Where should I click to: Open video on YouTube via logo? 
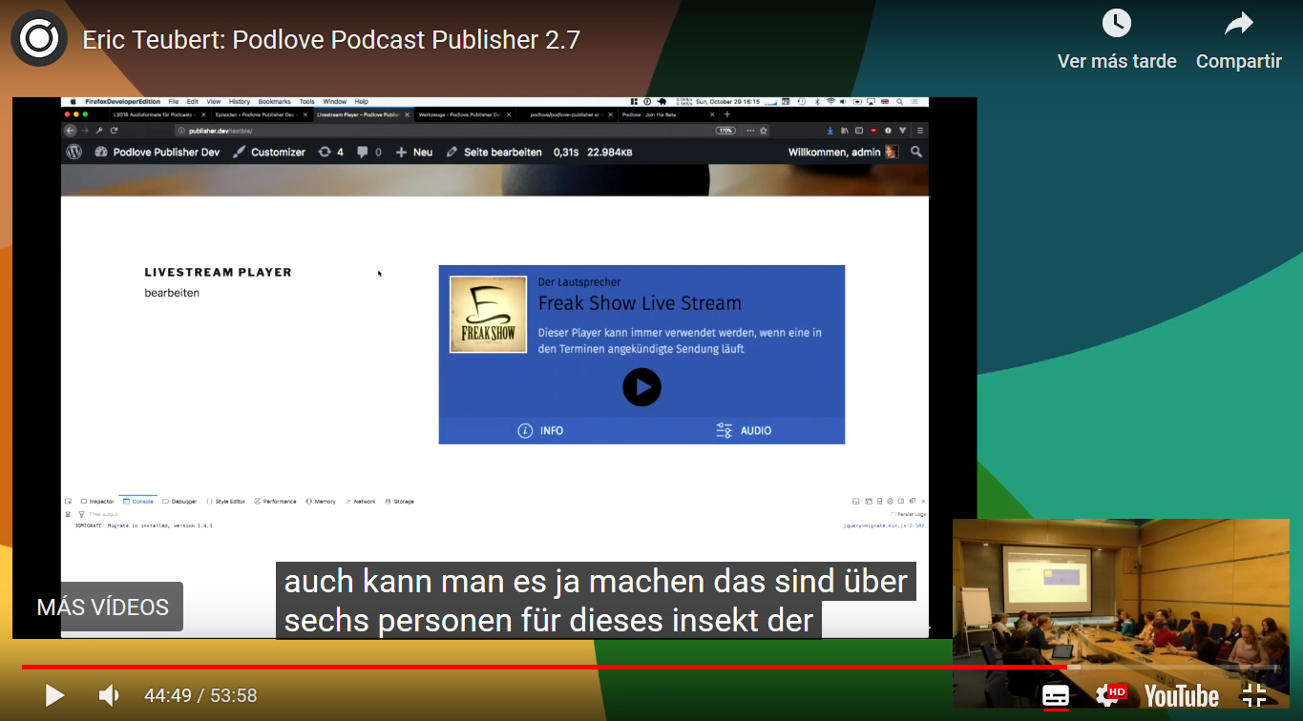pyautogui.click(x=1182, y=696)
